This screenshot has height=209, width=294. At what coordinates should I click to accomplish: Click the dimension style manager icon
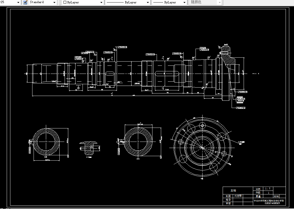pos(25,2)
